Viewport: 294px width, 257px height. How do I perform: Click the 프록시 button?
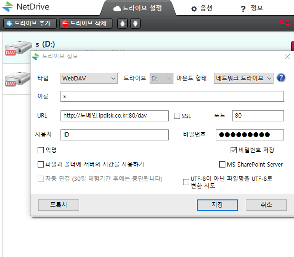click(59, 205)
